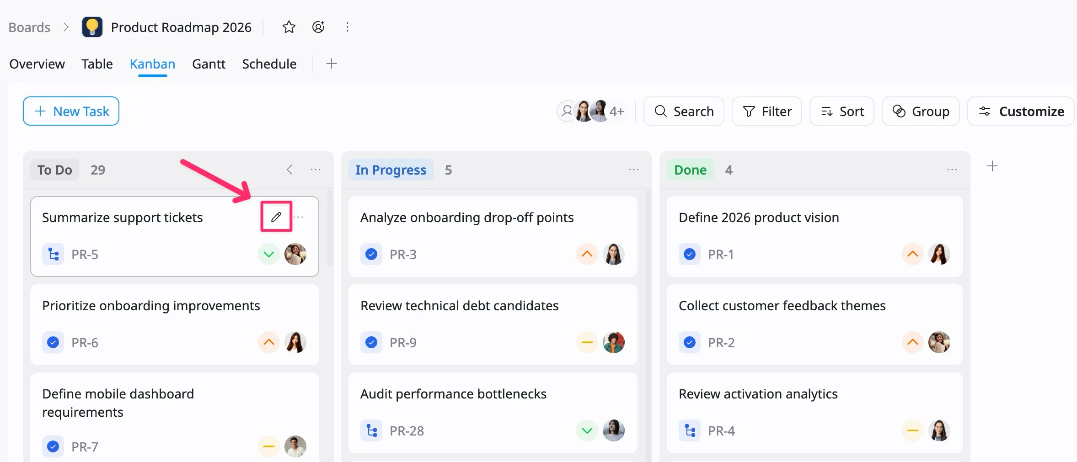The height and width of the screenshot is (462, 1077).
Task: Open the board's vertical three-dots menu
Action: (348, 27)
